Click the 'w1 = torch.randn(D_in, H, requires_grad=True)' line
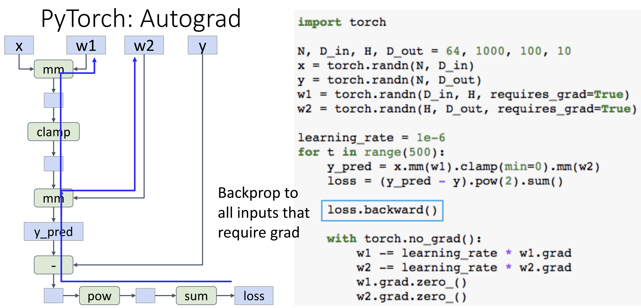This screenshot has width=641, height=308. (x=463, y=95)
